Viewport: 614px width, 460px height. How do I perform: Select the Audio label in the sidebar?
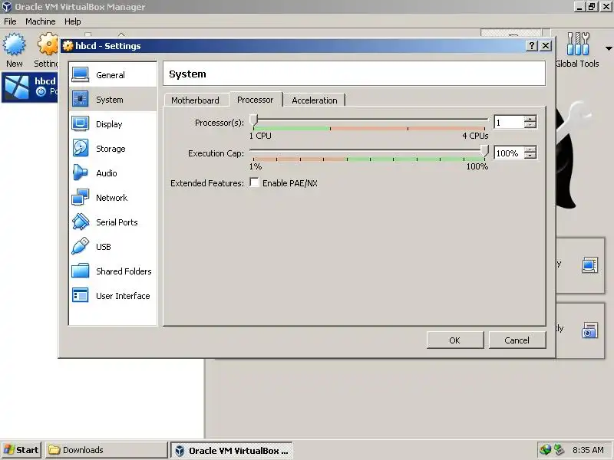coord(107,173)
